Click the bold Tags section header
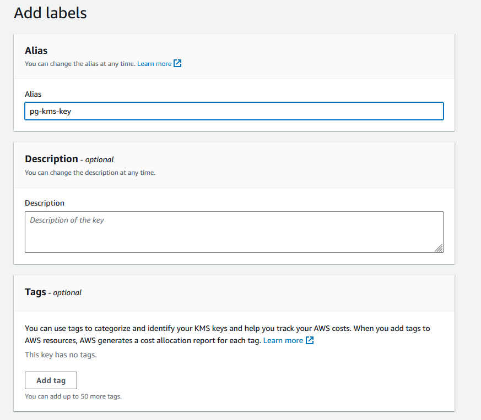Screen dimensions: 481x420 pos(35,292)
